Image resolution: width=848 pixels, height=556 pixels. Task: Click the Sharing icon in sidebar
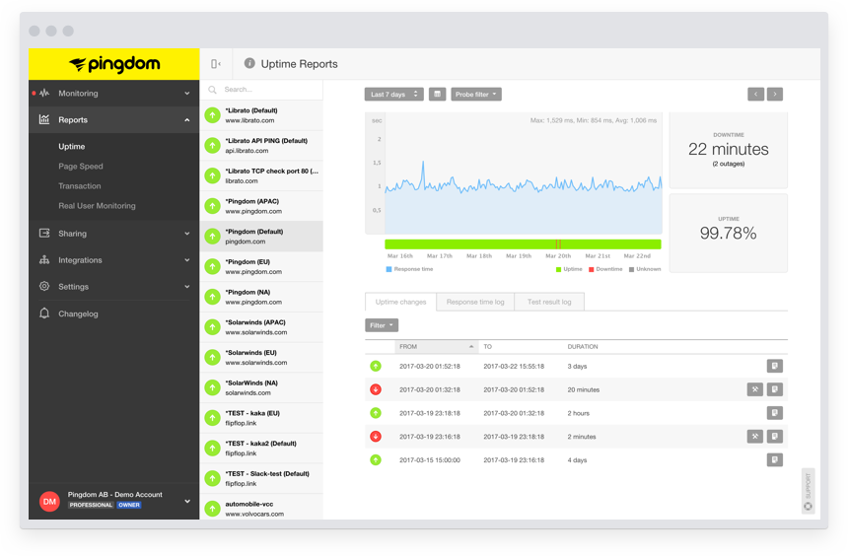44,233
